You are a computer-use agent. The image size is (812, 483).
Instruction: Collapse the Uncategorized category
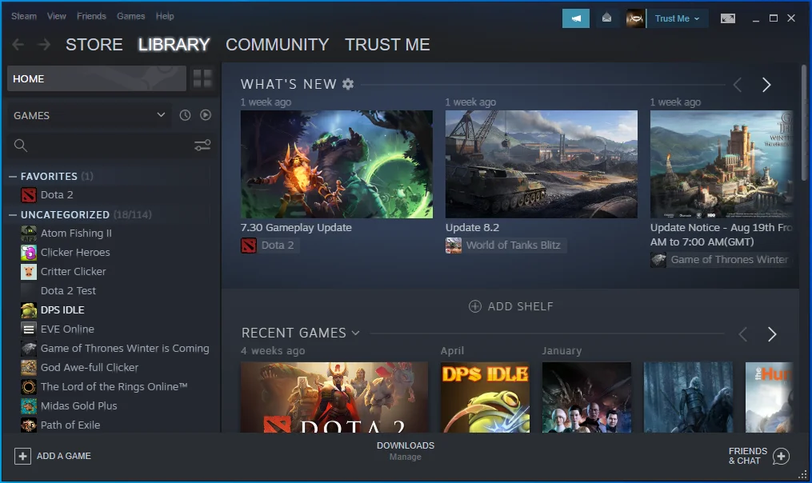click(x=13, y=215)
